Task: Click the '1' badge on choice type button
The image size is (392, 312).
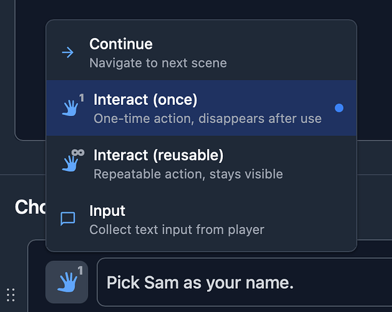Action: 80,270
